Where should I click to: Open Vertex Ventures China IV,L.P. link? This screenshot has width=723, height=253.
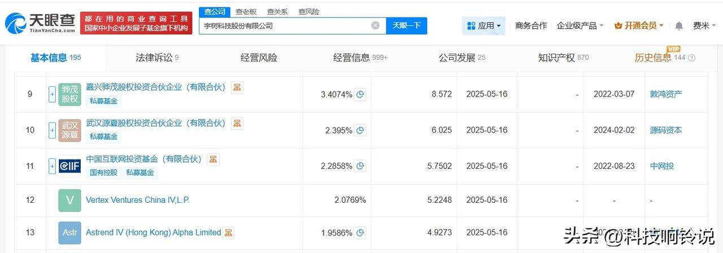138,200
